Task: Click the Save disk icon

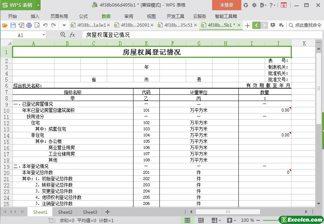Action: click(13, 25)
